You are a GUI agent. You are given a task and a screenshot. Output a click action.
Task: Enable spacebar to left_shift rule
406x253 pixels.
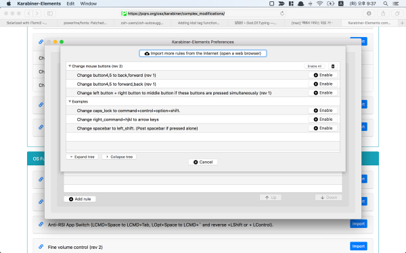(x=323, y=128)
